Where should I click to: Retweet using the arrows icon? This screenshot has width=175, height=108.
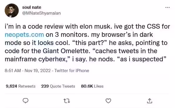(67, 101)
